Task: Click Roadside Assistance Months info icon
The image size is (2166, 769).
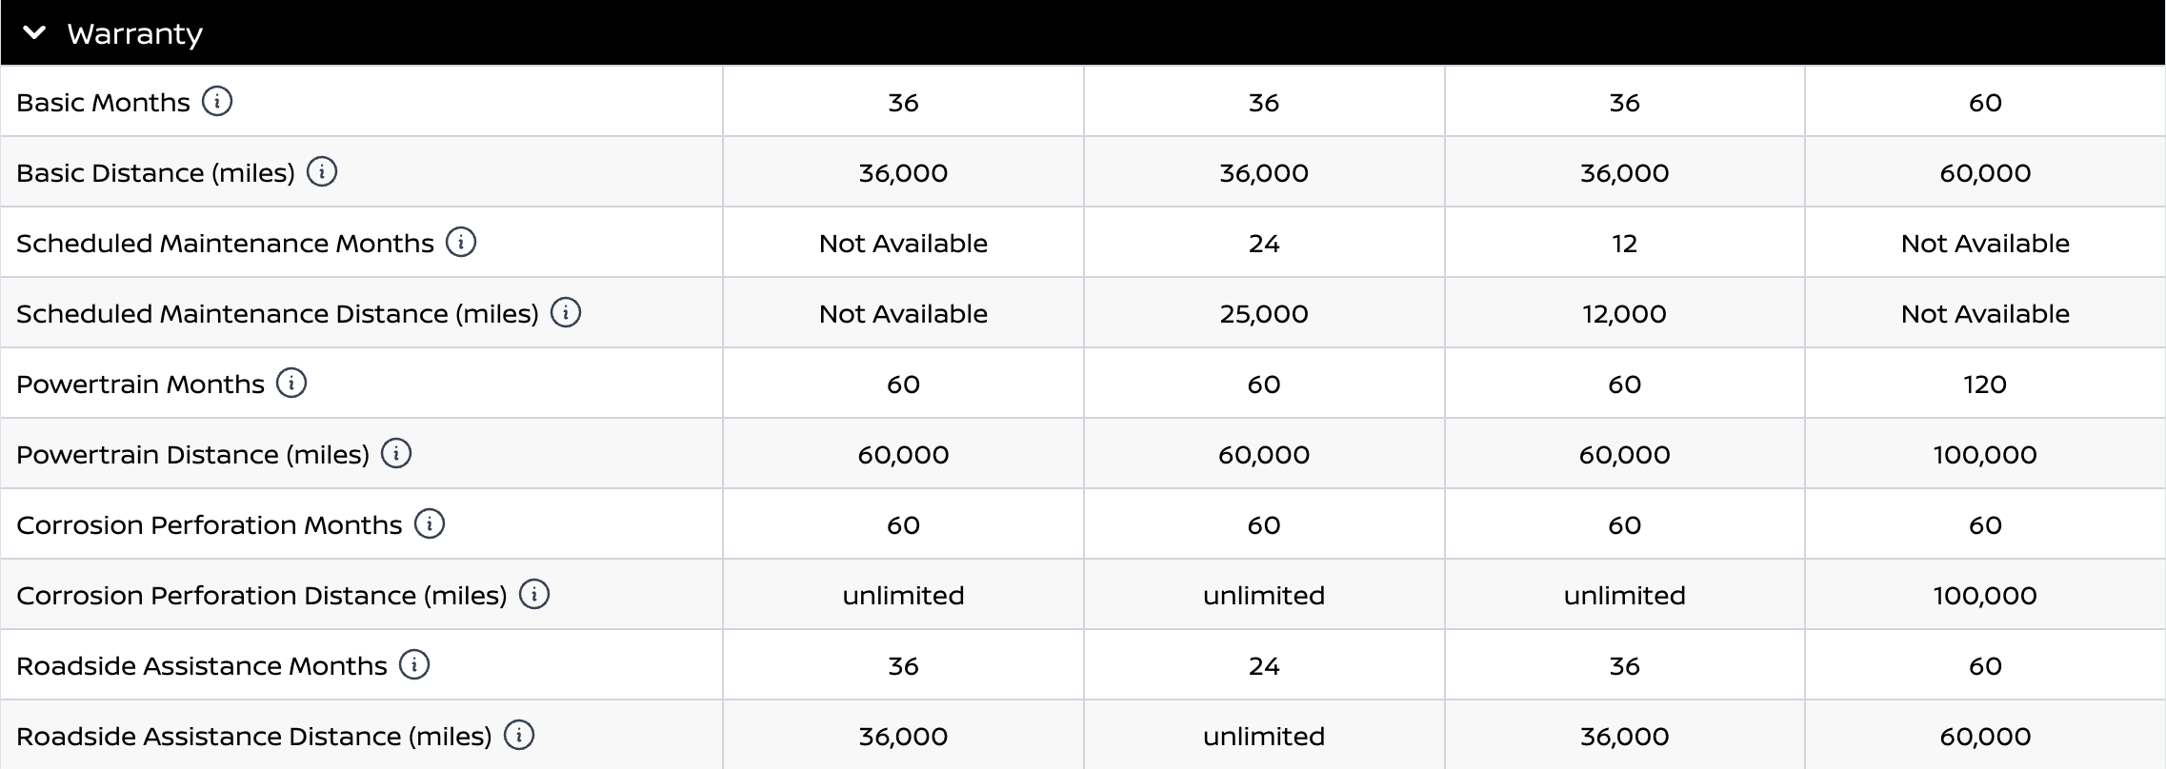Action: pyautogui.click(x=414, y=664)
